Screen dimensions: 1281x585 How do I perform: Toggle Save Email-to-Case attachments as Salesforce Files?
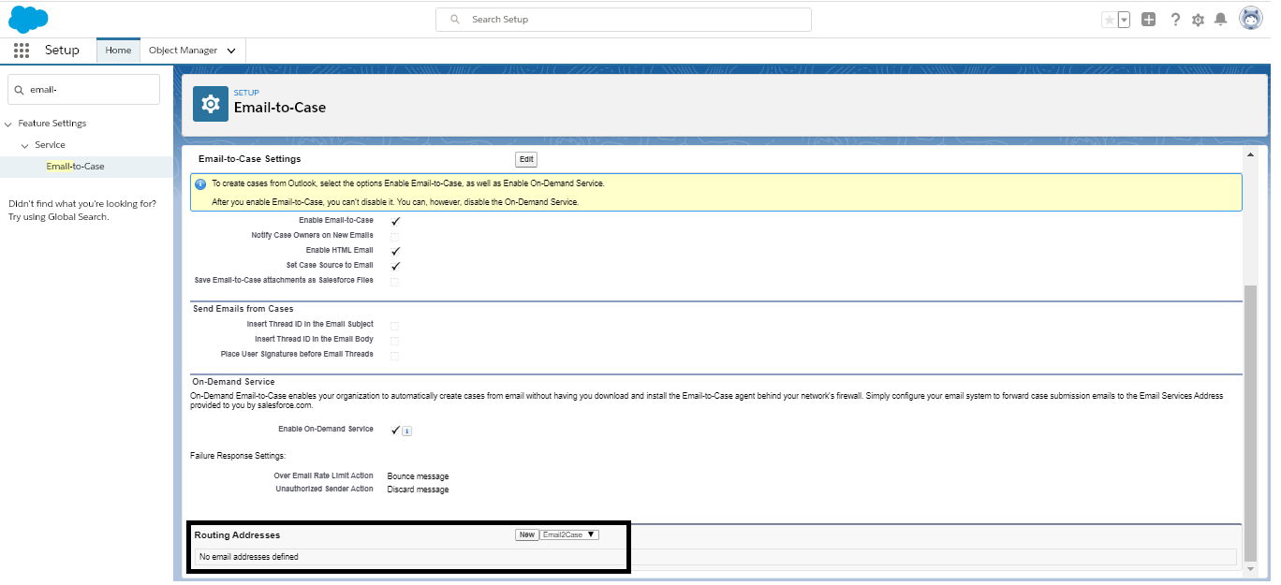click(395, 281)
